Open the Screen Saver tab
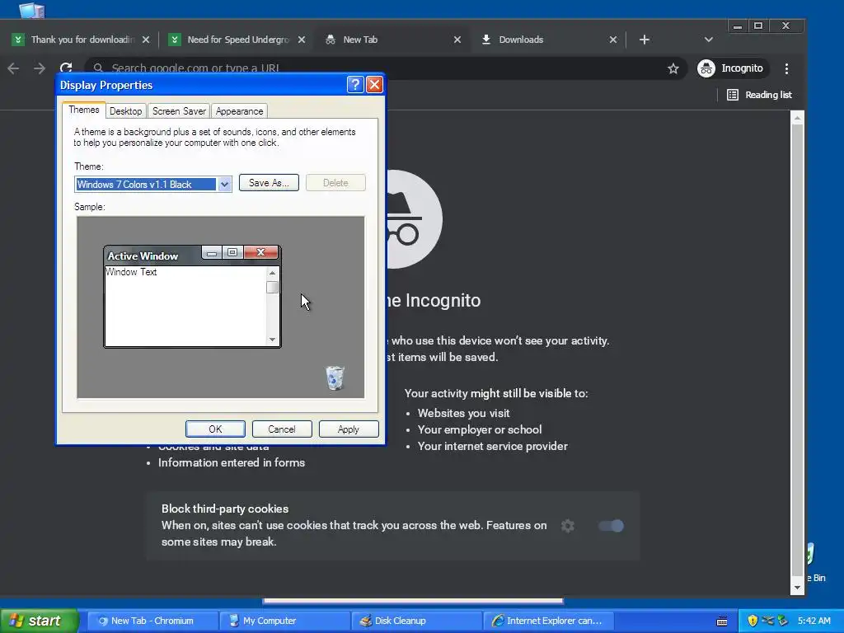844x633 pixels. [x=179, y=111]
